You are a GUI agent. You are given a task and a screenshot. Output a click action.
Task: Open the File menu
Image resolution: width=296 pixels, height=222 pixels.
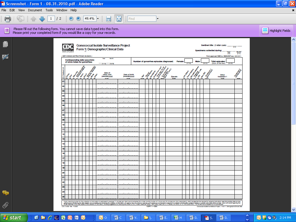4,10
